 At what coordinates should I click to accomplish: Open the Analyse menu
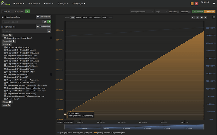[34, 3]
